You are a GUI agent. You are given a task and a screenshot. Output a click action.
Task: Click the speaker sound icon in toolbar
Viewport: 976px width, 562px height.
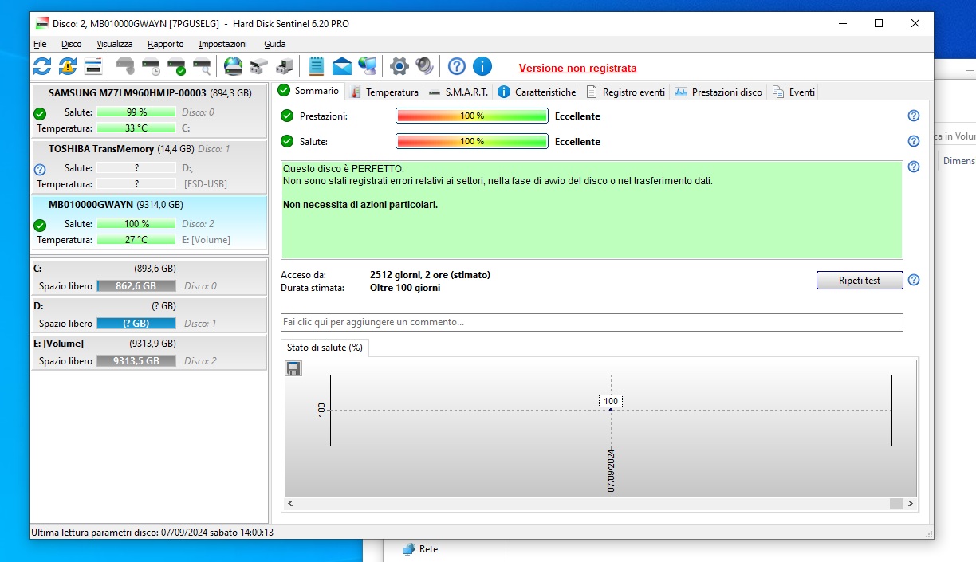(424, 66)
